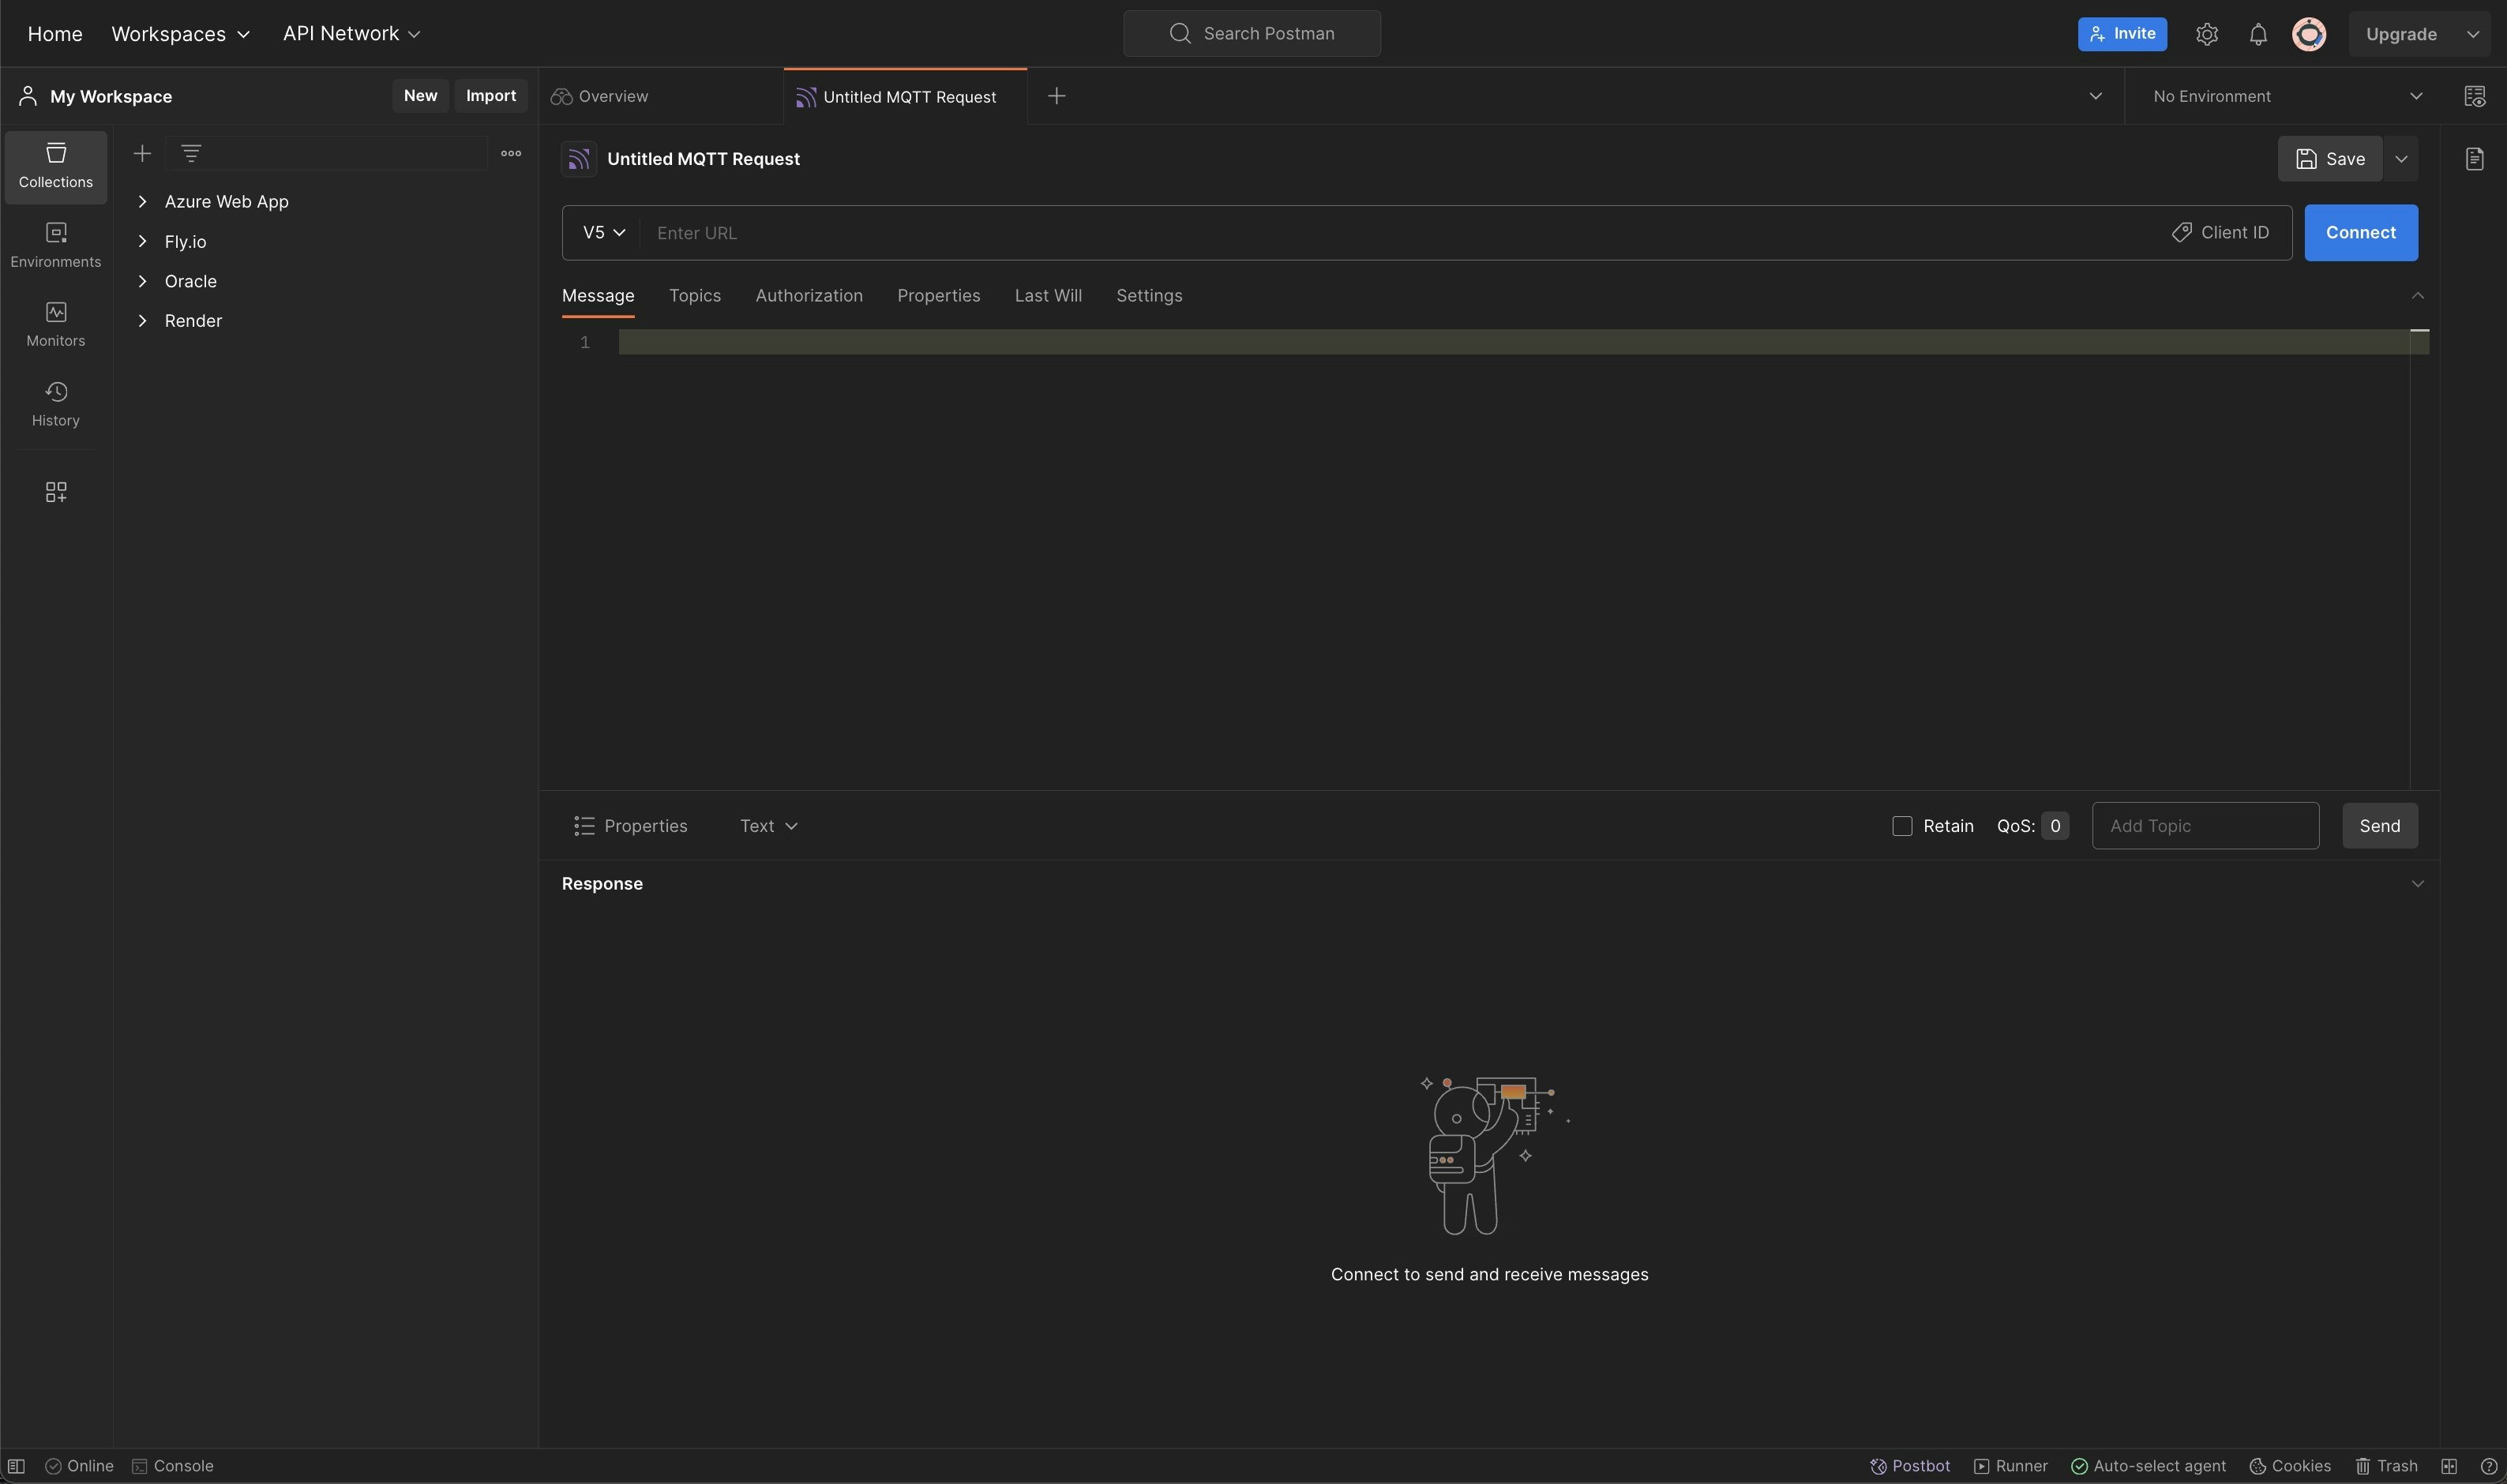
Task: Open the settings gear icon
Action: (2207, 34)
